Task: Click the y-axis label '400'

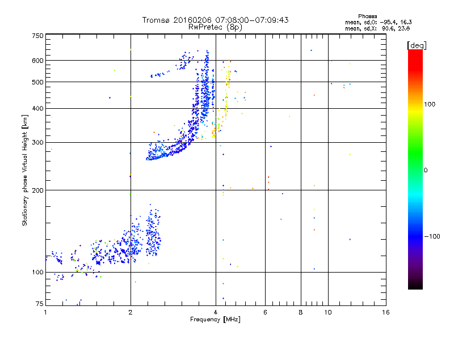Action: click(x=37, y=109)
